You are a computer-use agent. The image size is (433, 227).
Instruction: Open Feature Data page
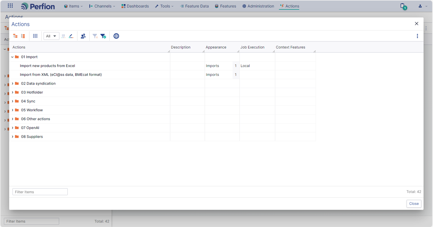[x=194, y=6]
